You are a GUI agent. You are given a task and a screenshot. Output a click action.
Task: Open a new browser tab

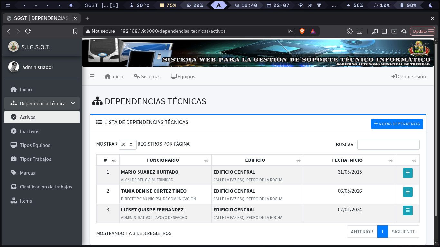(87, 18)
